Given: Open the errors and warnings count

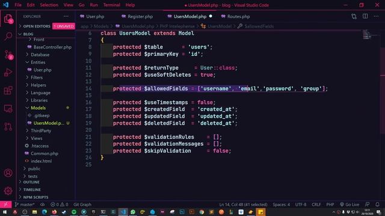Looking at the screenshot, I should pyautogui.click(x=59, y=205).
